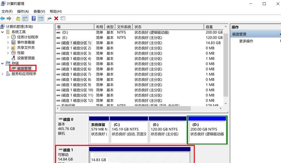Sort by the 文件系统 column header
This screenshot has width=281, height=163.
(x=124, y=27)
